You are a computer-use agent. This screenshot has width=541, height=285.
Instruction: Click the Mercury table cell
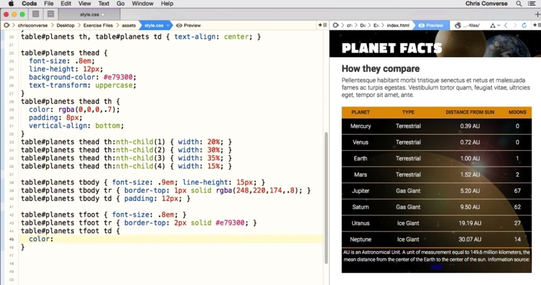click(x=360, y=126)
